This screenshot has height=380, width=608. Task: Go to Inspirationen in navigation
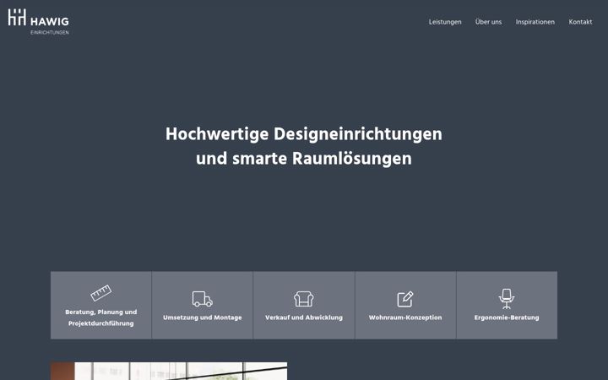[x=535, y=22]
